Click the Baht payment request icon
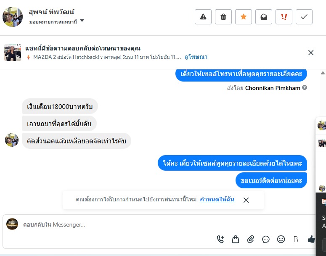Viewport: 326px width, 256px height. 296,239
